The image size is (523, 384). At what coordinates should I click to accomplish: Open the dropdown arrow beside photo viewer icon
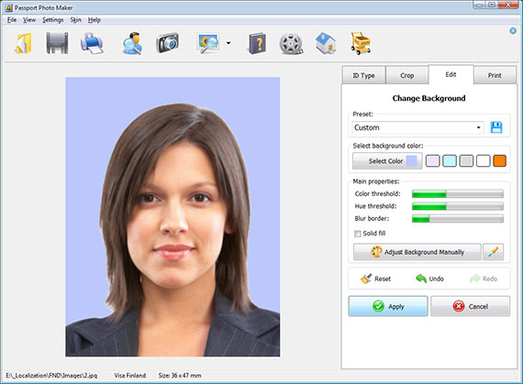coord(228,43)
